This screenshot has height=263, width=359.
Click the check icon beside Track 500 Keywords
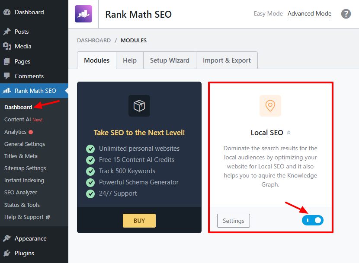tap(90, 171)
